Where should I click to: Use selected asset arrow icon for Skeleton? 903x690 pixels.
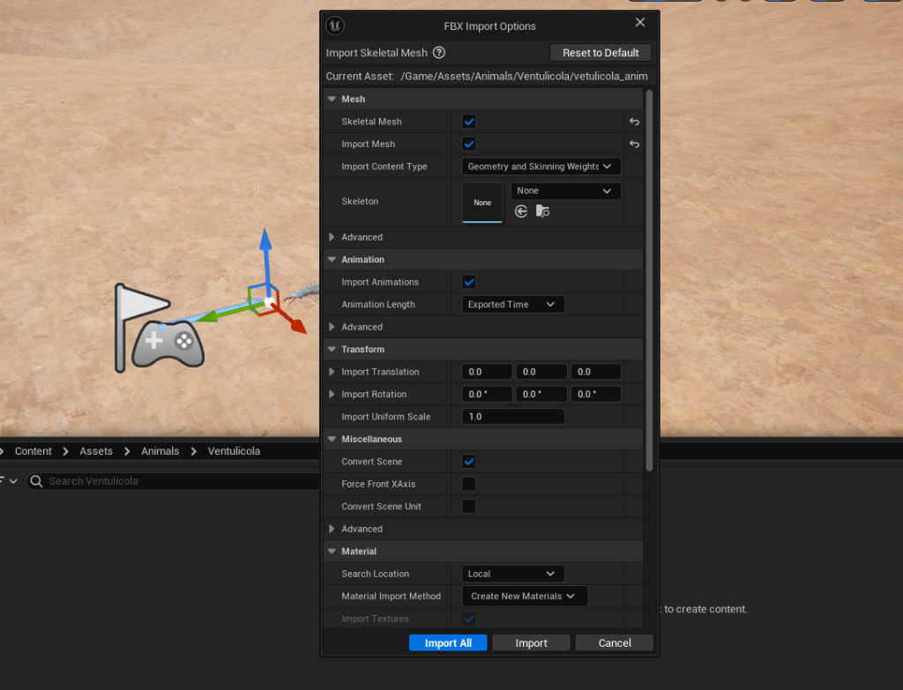click(x=521, y=211)
